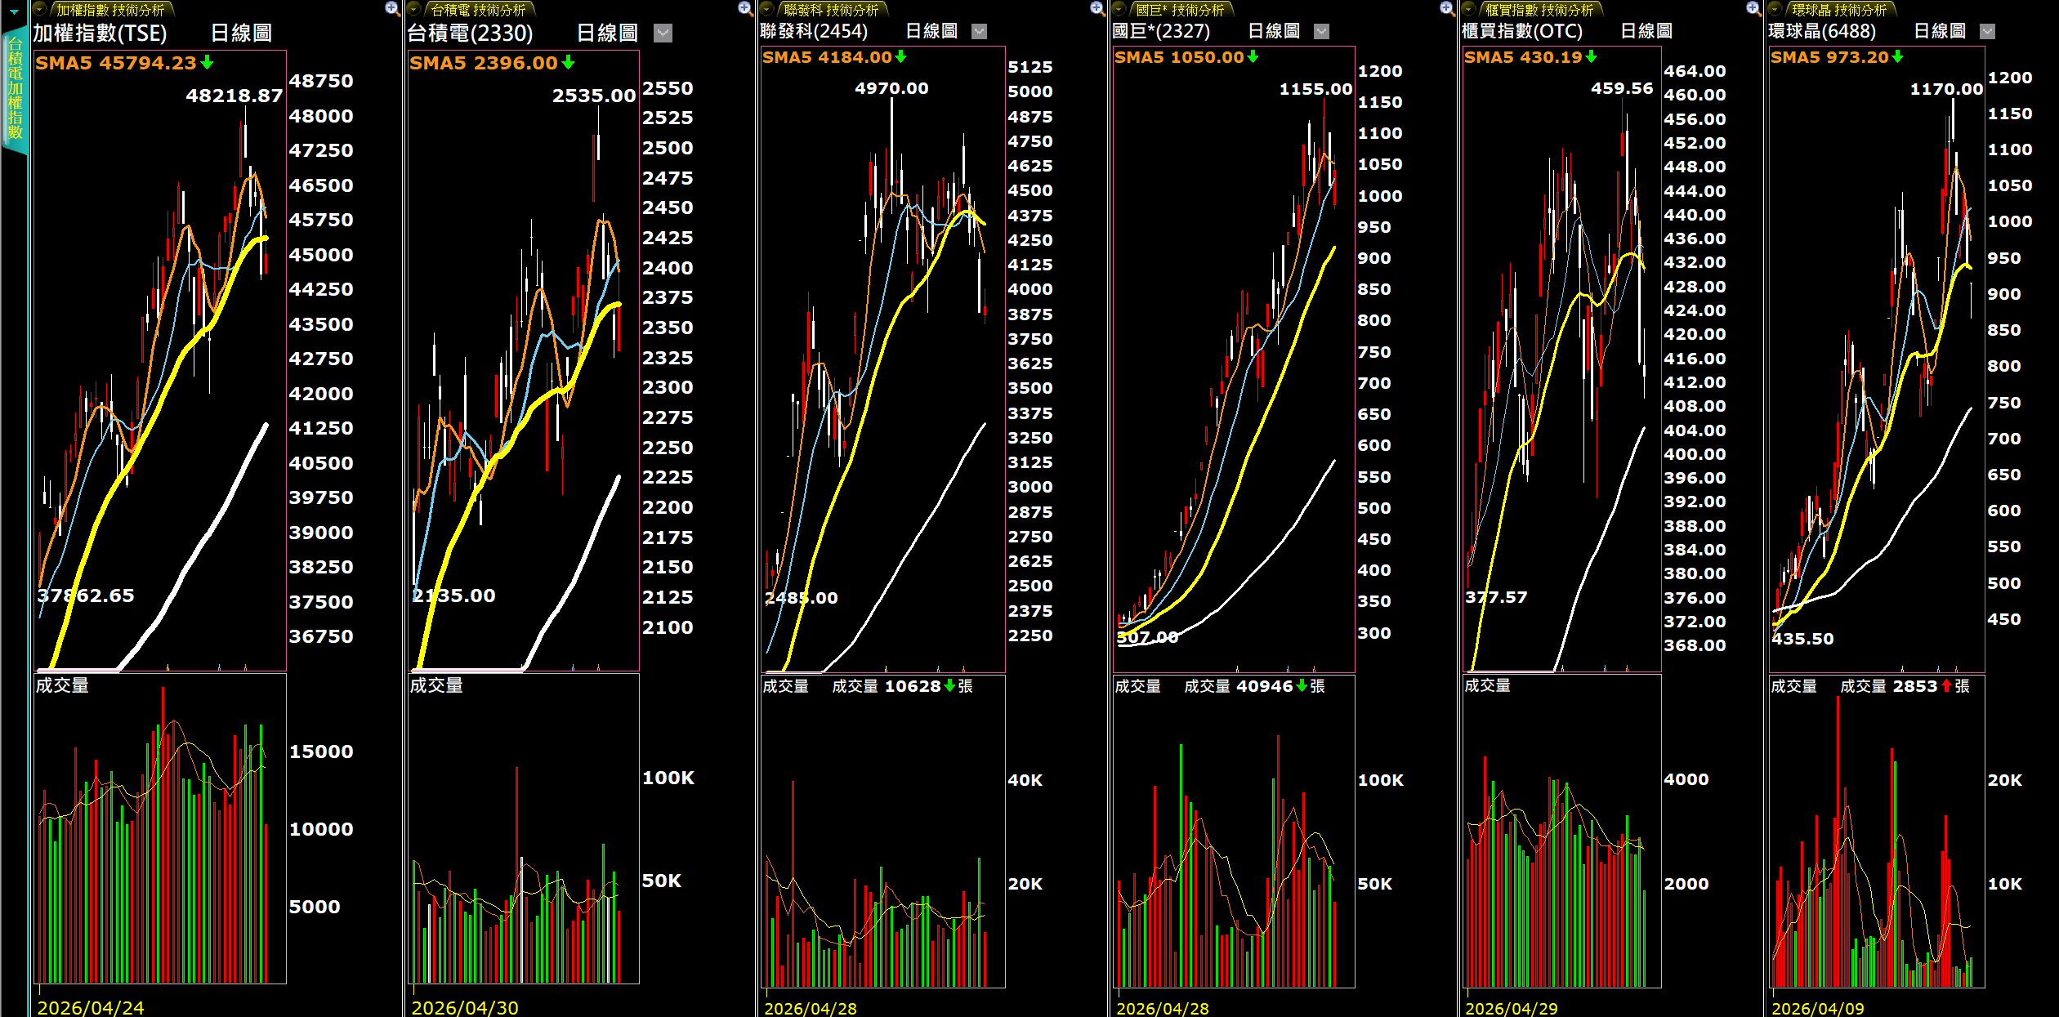Click the SMA5 2396.00 indicator label
Image resolution: width=2059 pixels, height=1017 pixels.
[492, 63]
